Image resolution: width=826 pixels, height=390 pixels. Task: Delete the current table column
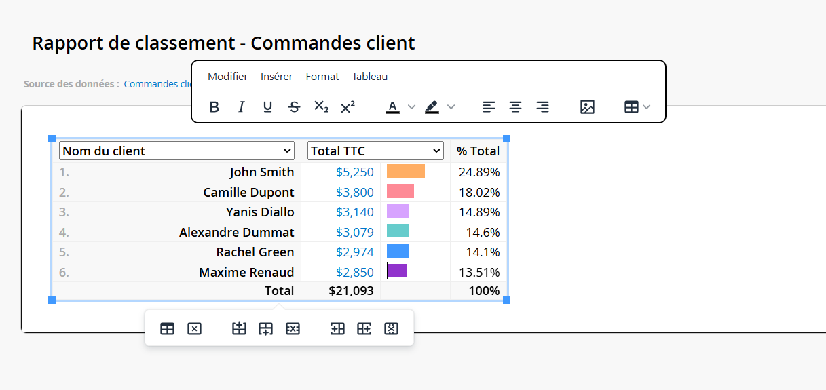391,329
